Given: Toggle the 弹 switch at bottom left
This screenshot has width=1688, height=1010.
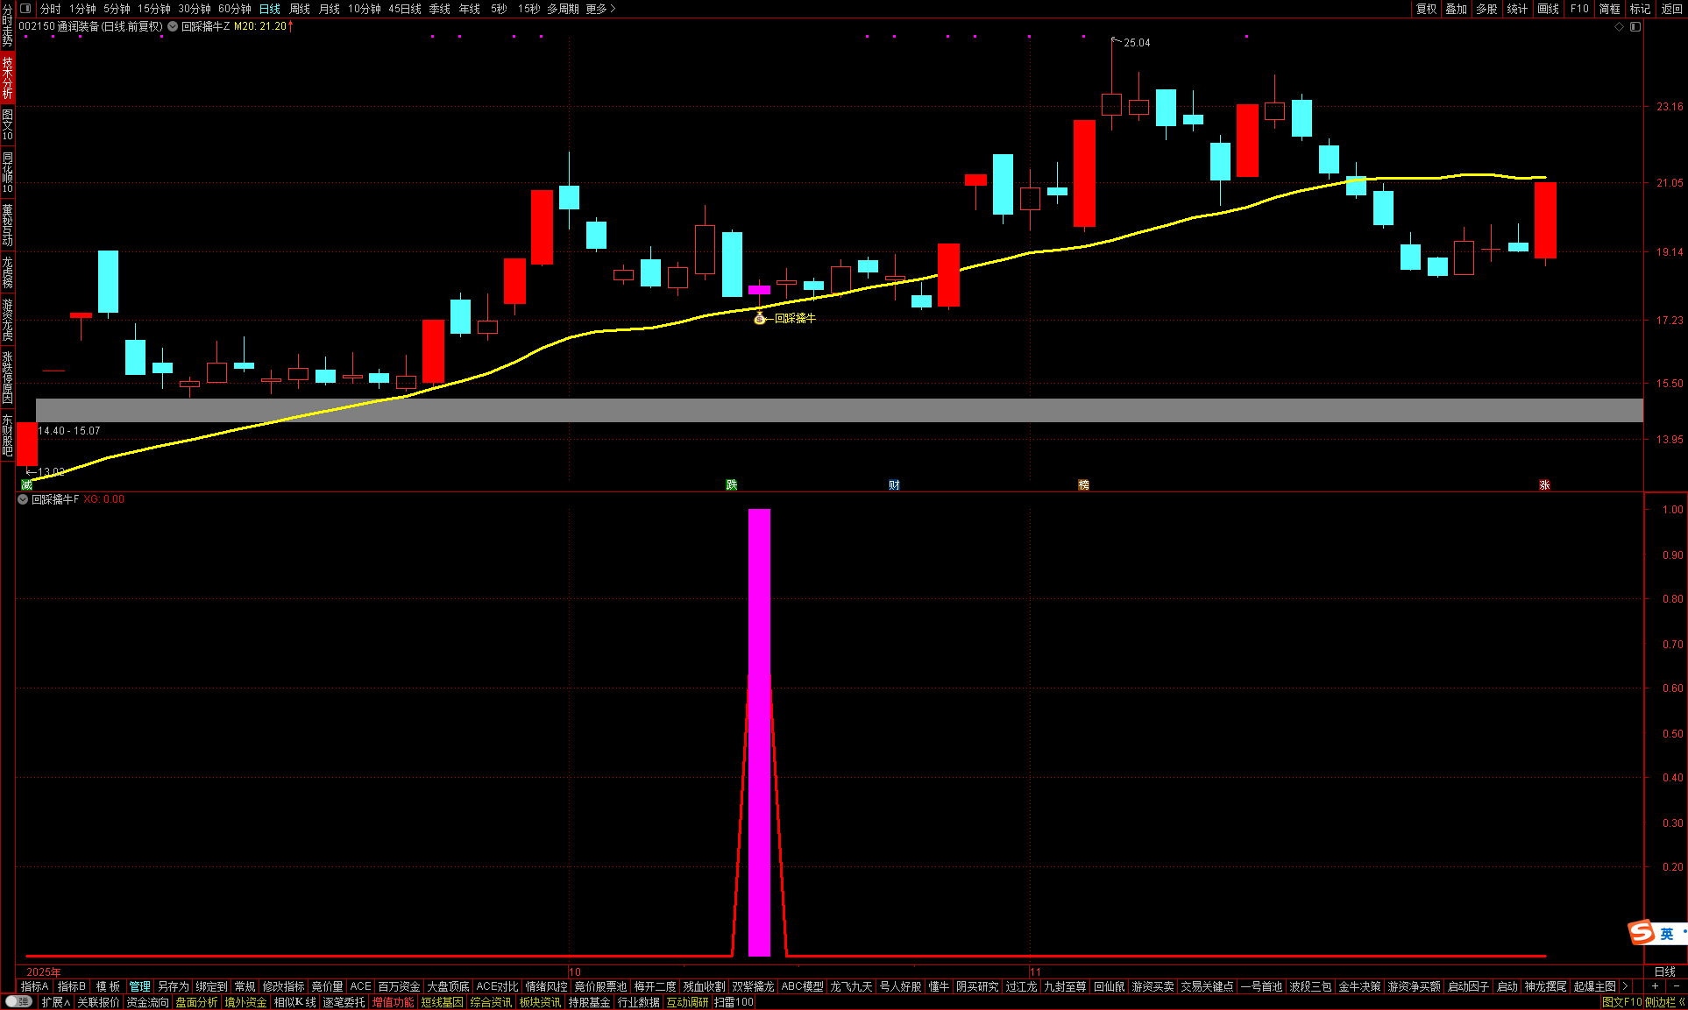Looking at the screenshot, I should (18, 1001).
